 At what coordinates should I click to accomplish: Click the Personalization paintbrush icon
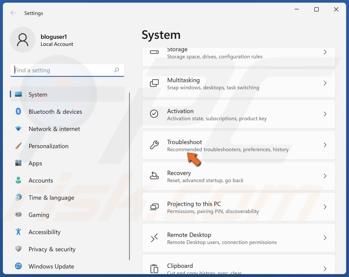click(x=18, y=146)
